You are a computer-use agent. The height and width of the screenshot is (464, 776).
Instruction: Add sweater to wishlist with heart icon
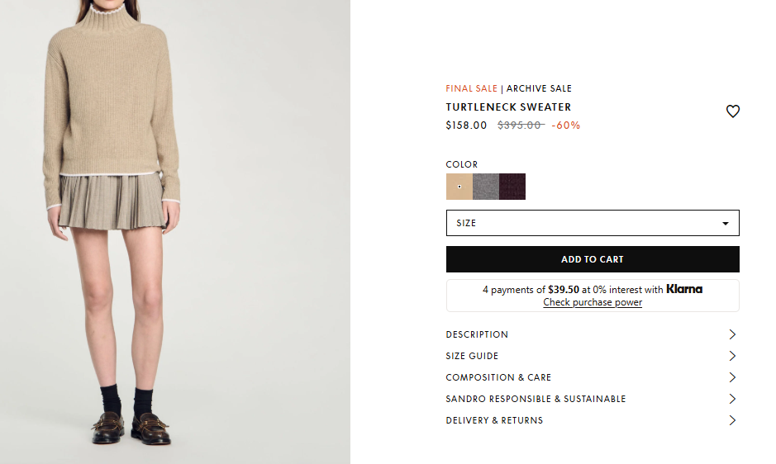pyautogui.click(x=732, y=111)
